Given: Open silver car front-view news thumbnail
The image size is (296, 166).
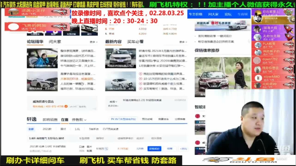Looking at the screenshot, I should click(x=120, y=58).
